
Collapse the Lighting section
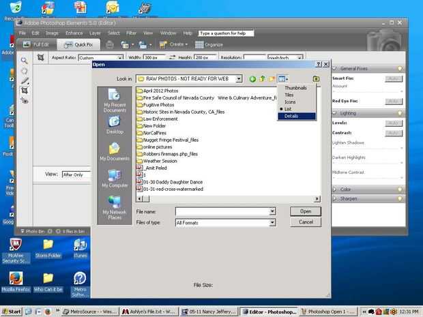[335, 113]
